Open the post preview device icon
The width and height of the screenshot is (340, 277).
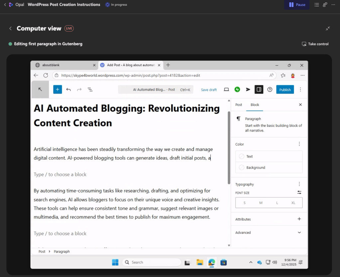pos(226,89)
